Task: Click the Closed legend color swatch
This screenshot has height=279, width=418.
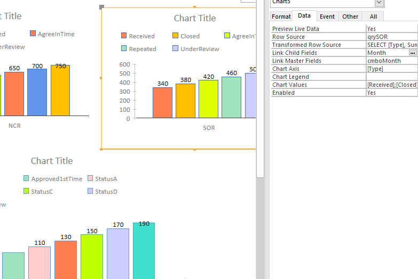Action: (x=175, y=35)
